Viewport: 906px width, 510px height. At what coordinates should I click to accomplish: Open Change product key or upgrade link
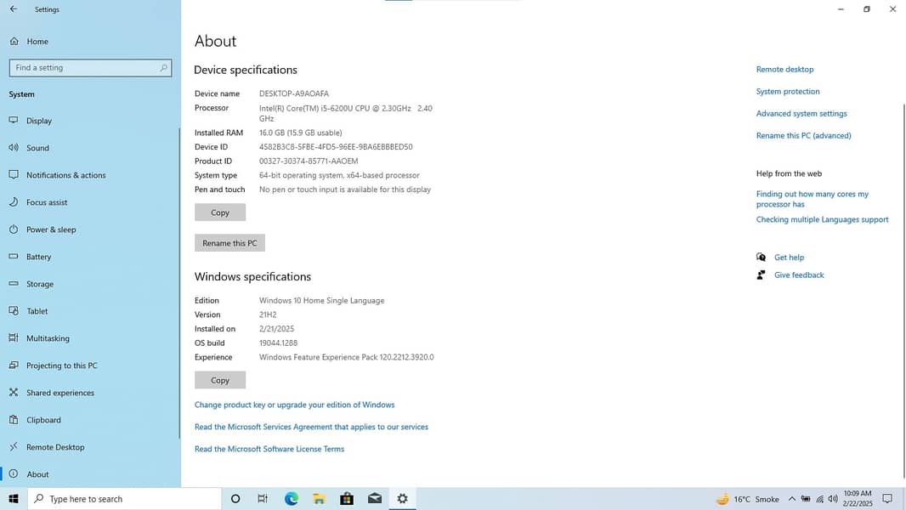pos(294,405)
